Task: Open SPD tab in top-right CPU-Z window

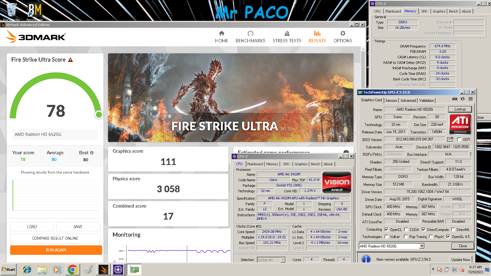Action: pos(424,11)
